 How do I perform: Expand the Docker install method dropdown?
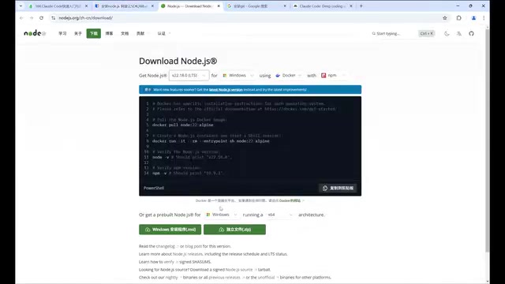pos(289,76)
